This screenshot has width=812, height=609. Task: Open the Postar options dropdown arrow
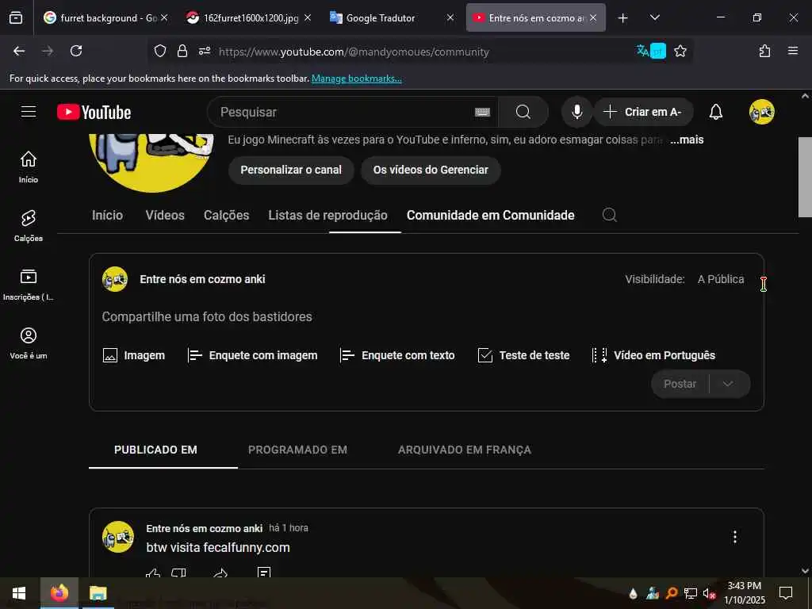pyautogui.click(x=728, y=384)
